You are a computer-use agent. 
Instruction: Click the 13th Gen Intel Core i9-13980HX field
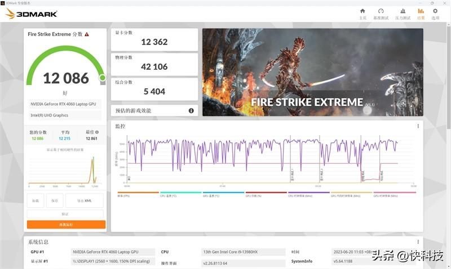pyautogui.click(x=244, y=252)
